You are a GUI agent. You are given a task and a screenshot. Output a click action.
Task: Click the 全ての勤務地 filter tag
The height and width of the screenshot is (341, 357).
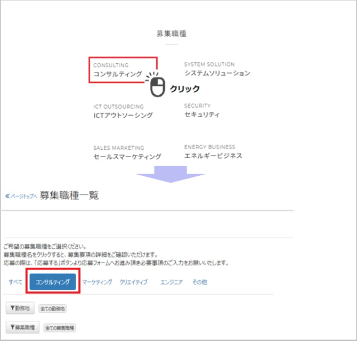(x=52, y=308)
